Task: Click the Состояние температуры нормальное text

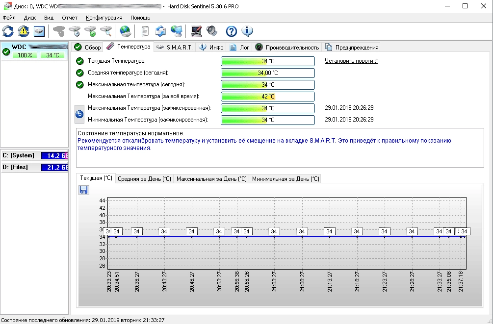Action: tap(131, 133)
